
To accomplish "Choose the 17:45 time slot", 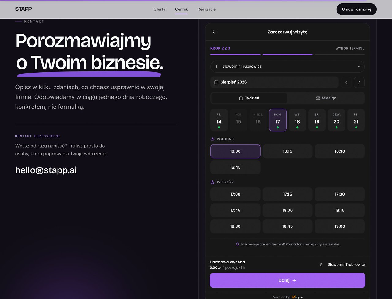I will 236,210.
